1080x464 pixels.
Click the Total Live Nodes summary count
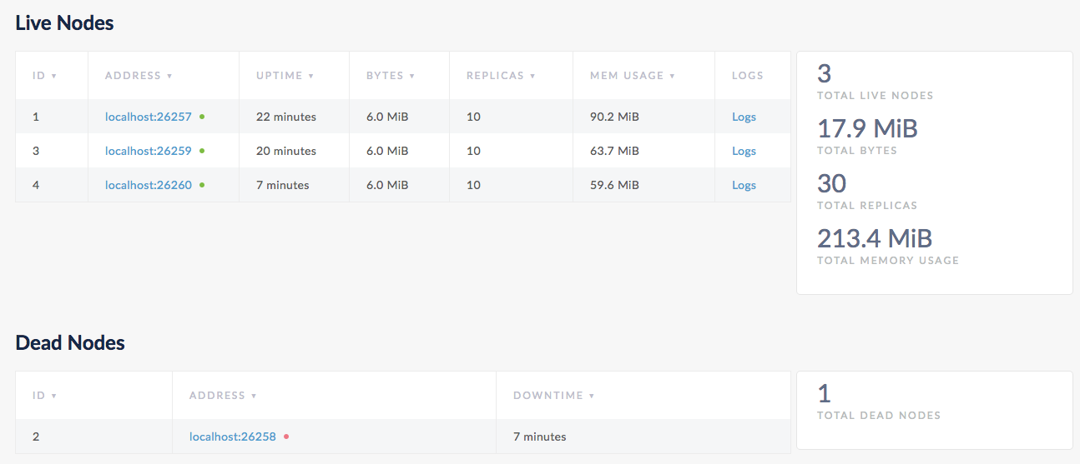825,74
